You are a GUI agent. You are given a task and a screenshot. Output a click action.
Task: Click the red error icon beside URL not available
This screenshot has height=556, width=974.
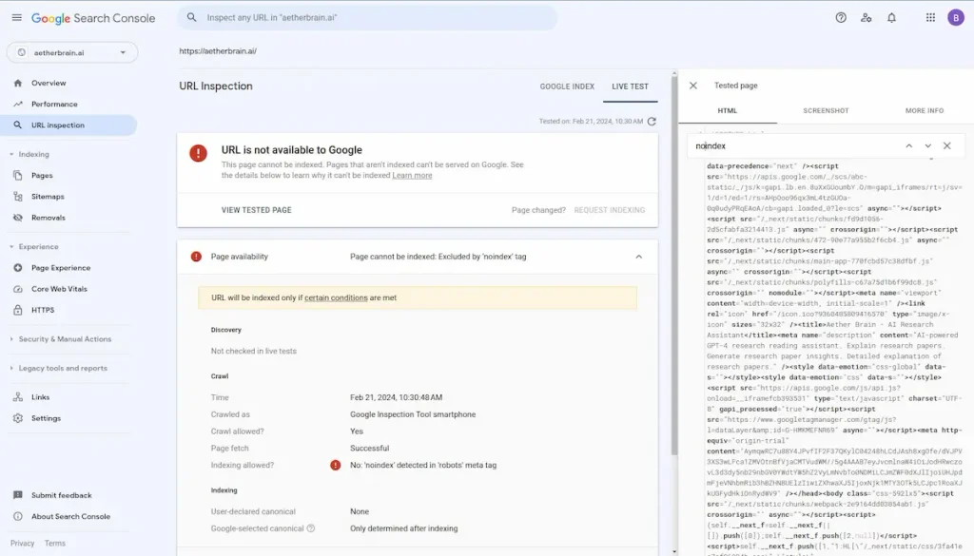pos(198,153)
